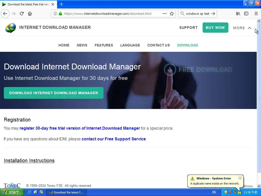The width and height of the screenshot is (261, 196).
Task: Click the BUY NOW button
Action: 215,28
